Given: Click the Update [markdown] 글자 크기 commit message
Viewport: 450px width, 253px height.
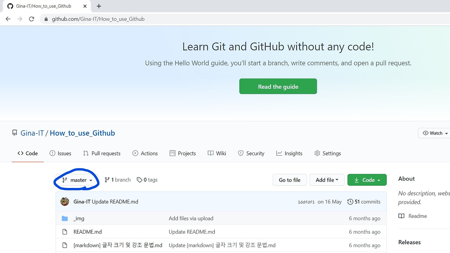Looking at the screenshot, I should 222,245.
